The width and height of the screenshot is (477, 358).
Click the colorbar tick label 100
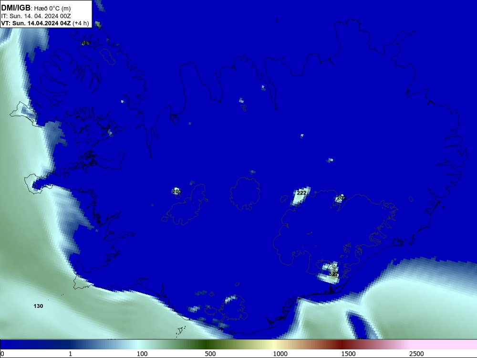(x=142, y=354)
